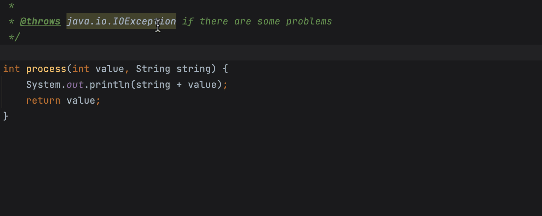542x216 pixels.
Task: Click the word "problems" in the comment
Action: point(309,22)
